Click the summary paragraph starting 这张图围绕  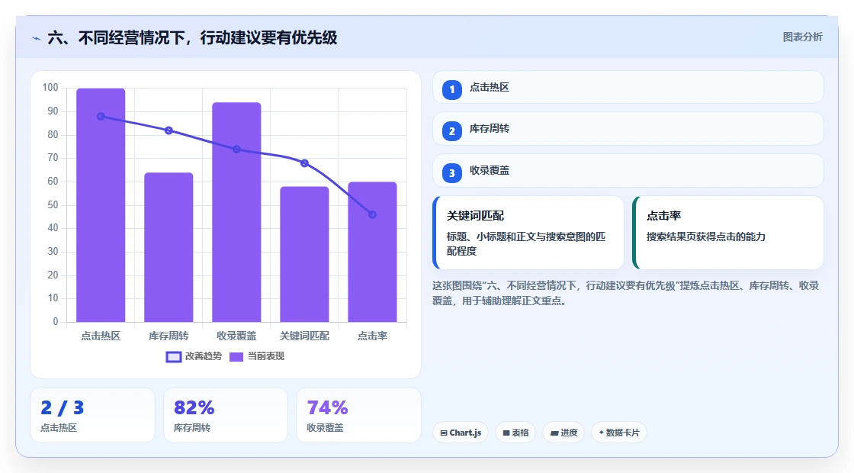[x=625, y=293]
